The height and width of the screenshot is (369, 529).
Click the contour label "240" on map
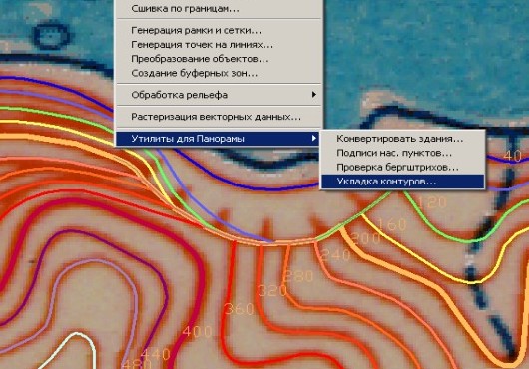[335, 255]
